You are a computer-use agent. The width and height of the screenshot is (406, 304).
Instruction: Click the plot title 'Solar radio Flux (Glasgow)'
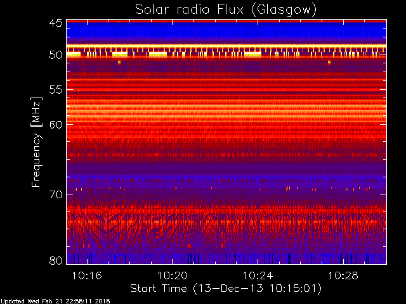226,10
